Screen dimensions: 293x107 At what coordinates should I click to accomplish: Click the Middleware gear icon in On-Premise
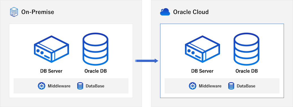pyautogui.click(x=42, y=86)
